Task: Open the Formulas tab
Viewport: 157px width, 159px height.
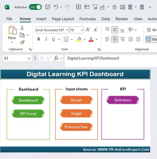Action: (x=88, y=19)
